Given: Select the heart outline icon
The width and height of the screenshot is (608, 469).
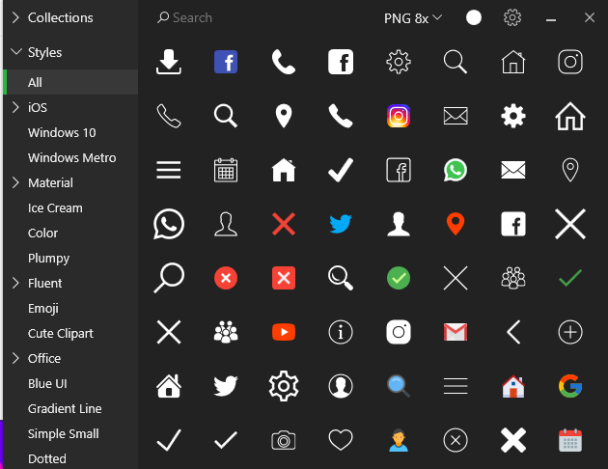Looking at the screenshot, I should tap(341, 440).
